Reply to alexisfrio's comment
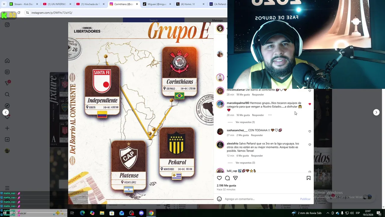The width and height of the screenshot is (385, 217). pos(257,156)
